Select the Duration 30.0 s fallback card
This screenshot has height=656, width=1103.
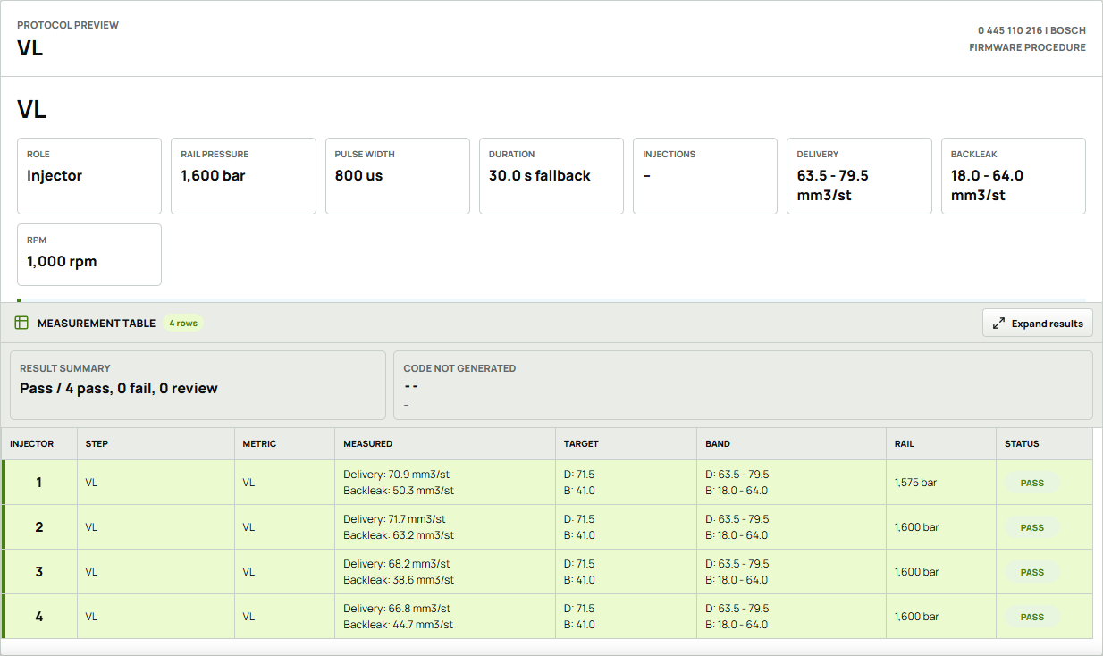(x=551, y=176)
